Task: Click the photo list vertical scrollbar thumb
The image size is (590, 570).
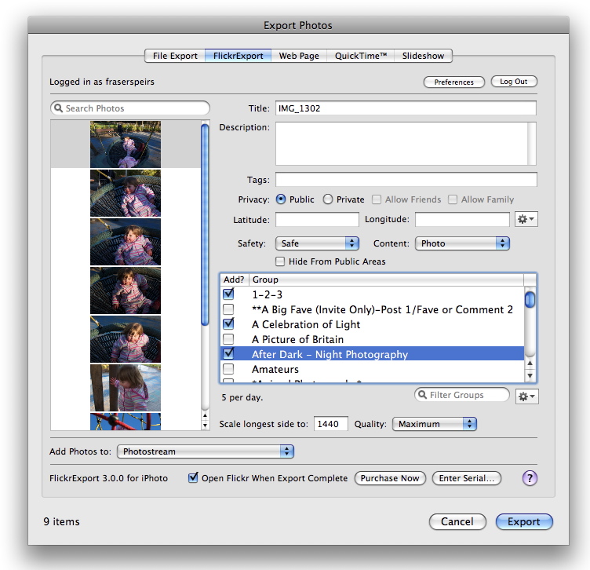Action: [x=205, y=225]
